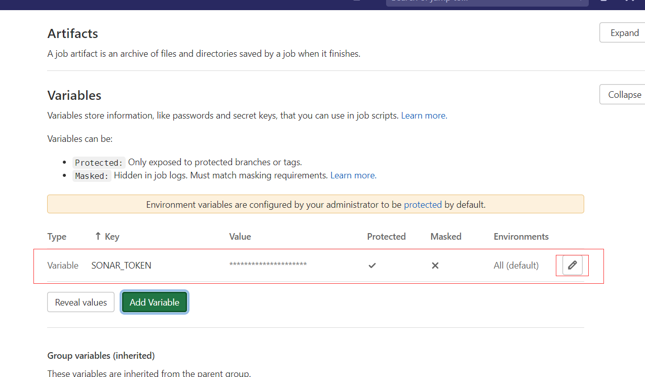This screenshot has height=377, width=645.
Task: Collapse the Variables section
Action: pyautogui.click(x=624, y=95)
